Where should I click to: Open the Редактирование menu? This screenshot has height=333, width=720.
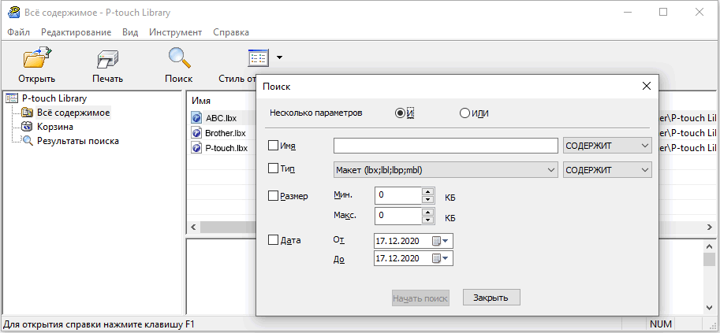tap(76, 32)
